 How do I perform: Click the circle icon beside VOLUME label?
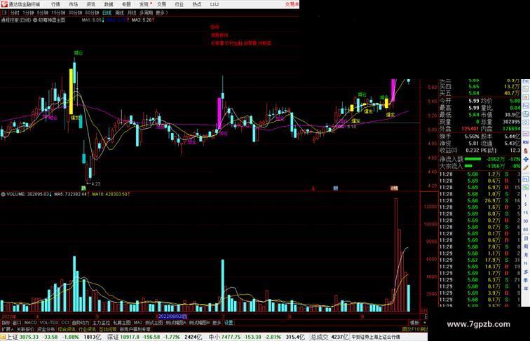pyautogui.click(x=3, y=194)
